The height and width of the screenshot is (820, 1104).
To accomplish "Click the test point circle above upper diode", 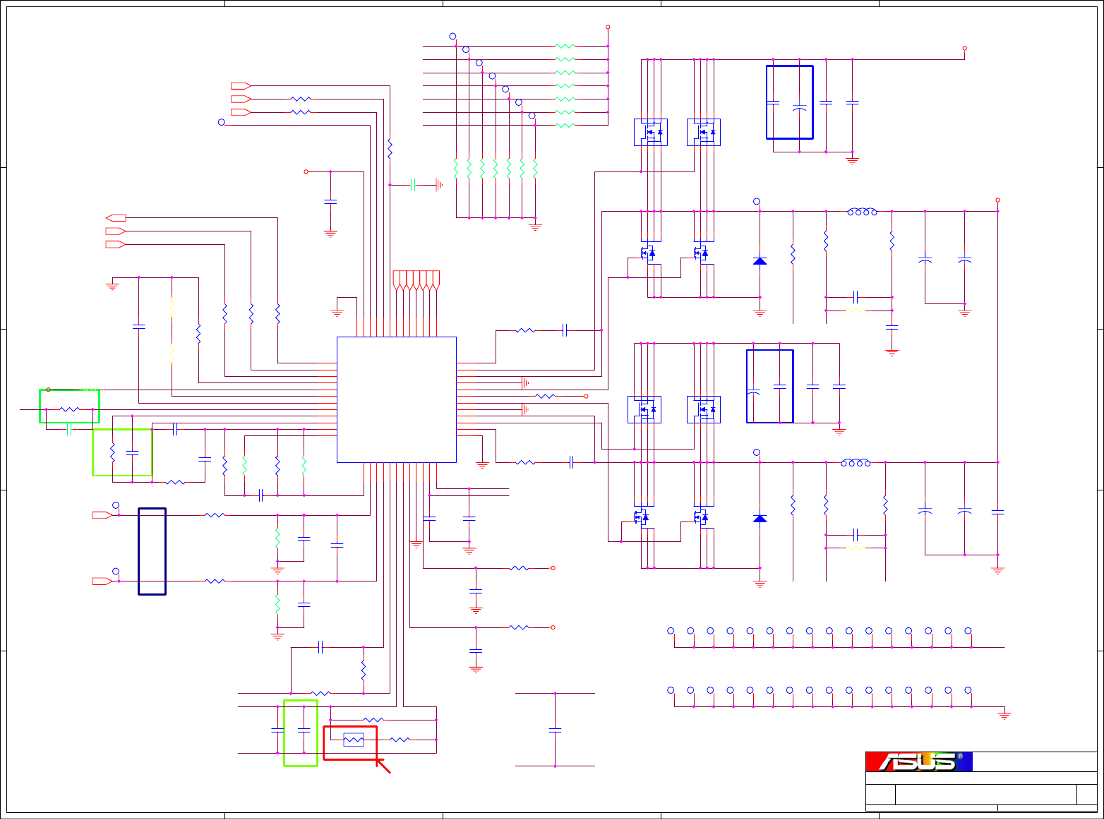I will coord(757,202).
